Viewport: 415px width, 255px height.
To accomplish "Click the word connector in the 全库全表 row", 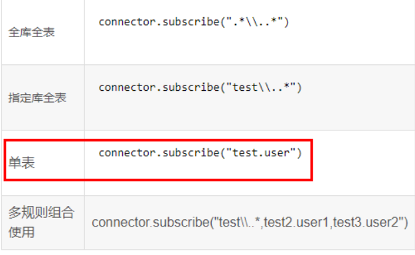I will pos(127,22).
